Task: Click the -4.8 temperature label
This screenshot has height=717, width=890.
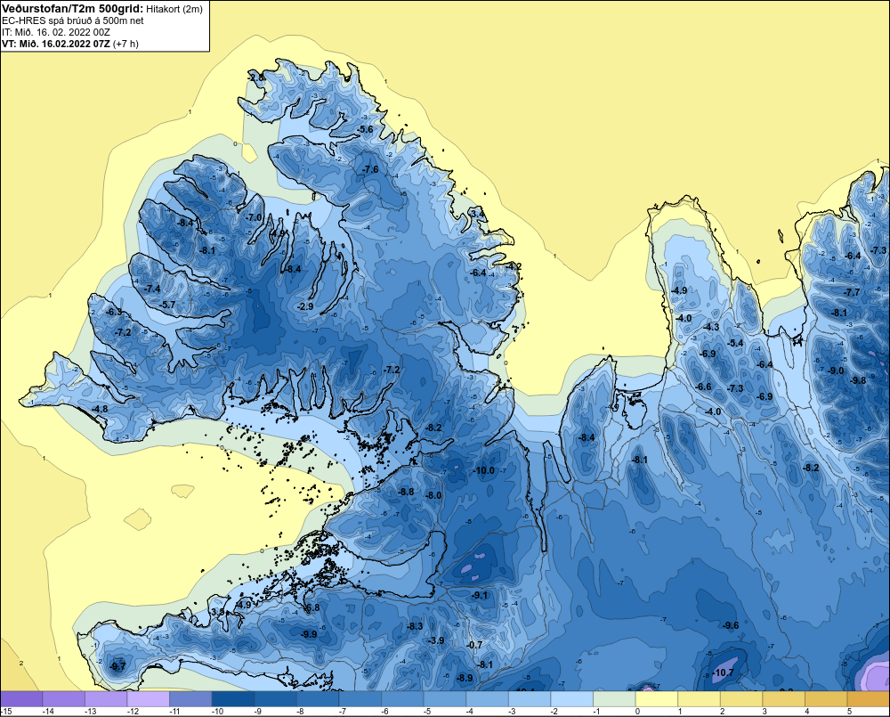Action: point(100,409)
